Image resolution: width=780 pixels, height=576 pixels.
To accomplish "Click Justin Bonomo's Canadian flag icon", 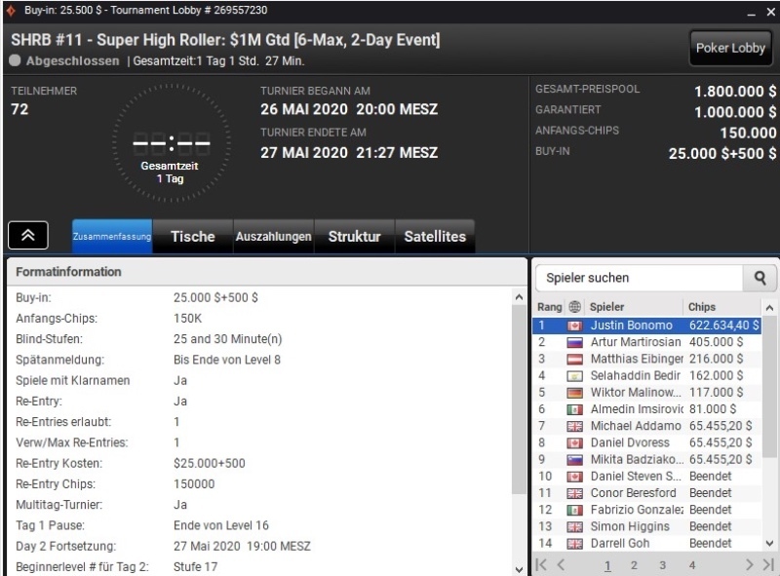I will (574, 326).
